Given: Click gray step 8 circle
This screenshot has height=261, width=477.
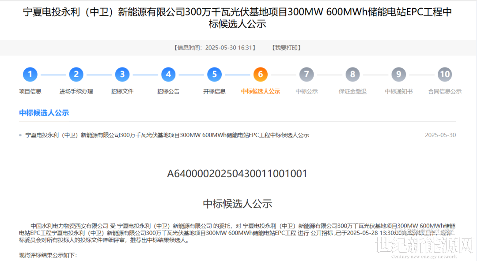Looking at the screenshot, I should tap(352, 75).
